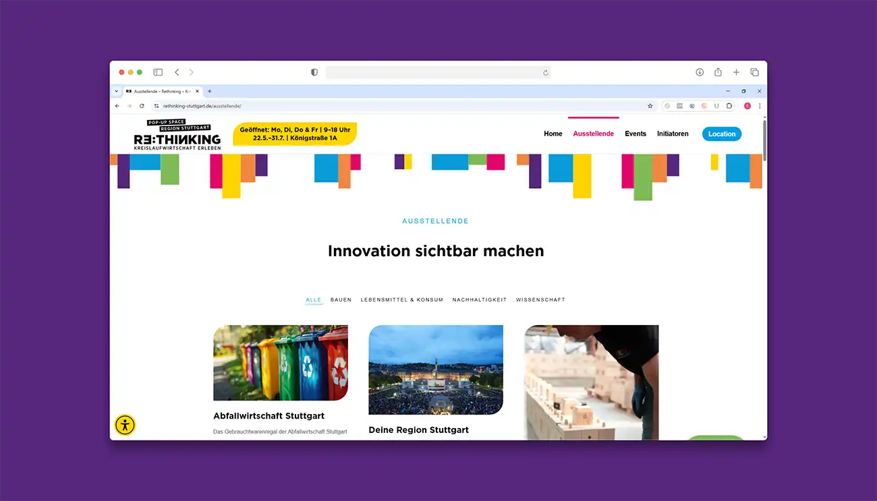Expand the Chrome tab search dropdown
Viewport: 877px width, 501px height.
[116, 91]
